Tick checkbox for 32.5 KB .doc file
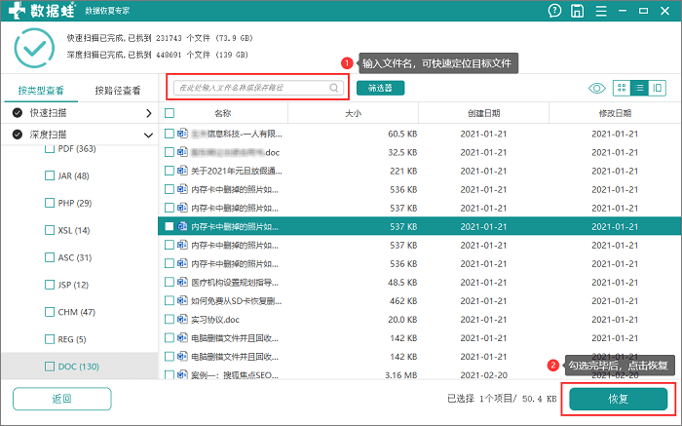Screen dimensions: 682x426 pyautogui.click(x=170, y=152)
